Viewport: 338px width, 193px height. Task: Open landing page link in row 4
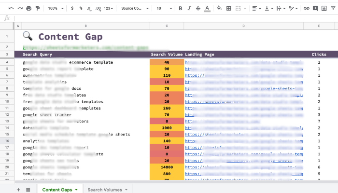pos(244,62)
